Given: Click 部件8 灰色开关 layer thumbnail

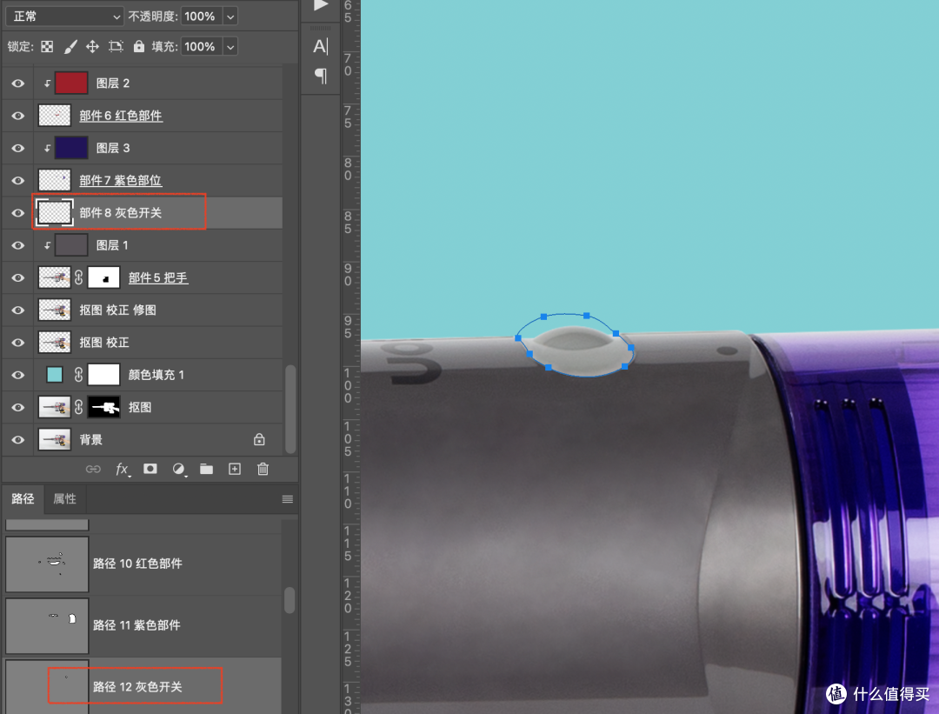Looking at the screenshot, I should pos(55,213).
